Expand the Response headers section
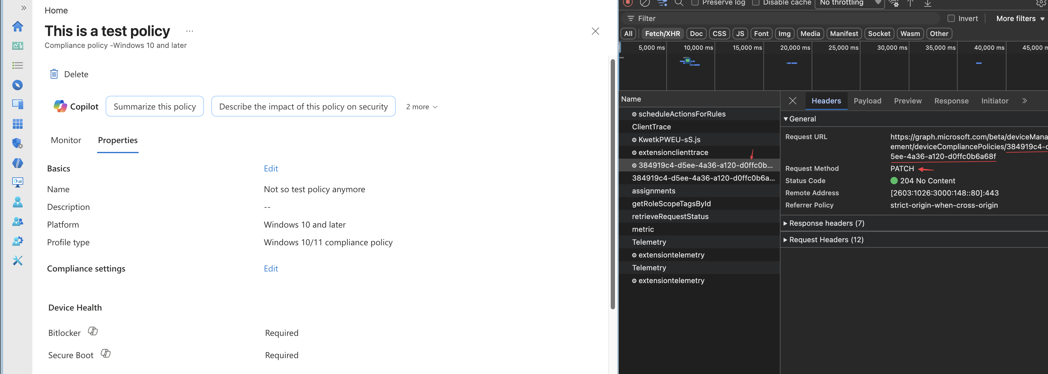Viewport: 1048px width, 374px height. coord(821,223)
